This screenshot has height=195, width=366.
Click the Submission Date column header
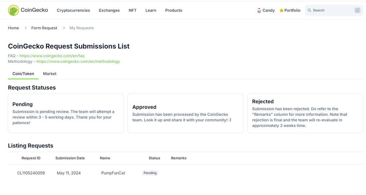(x=70, y=158)
